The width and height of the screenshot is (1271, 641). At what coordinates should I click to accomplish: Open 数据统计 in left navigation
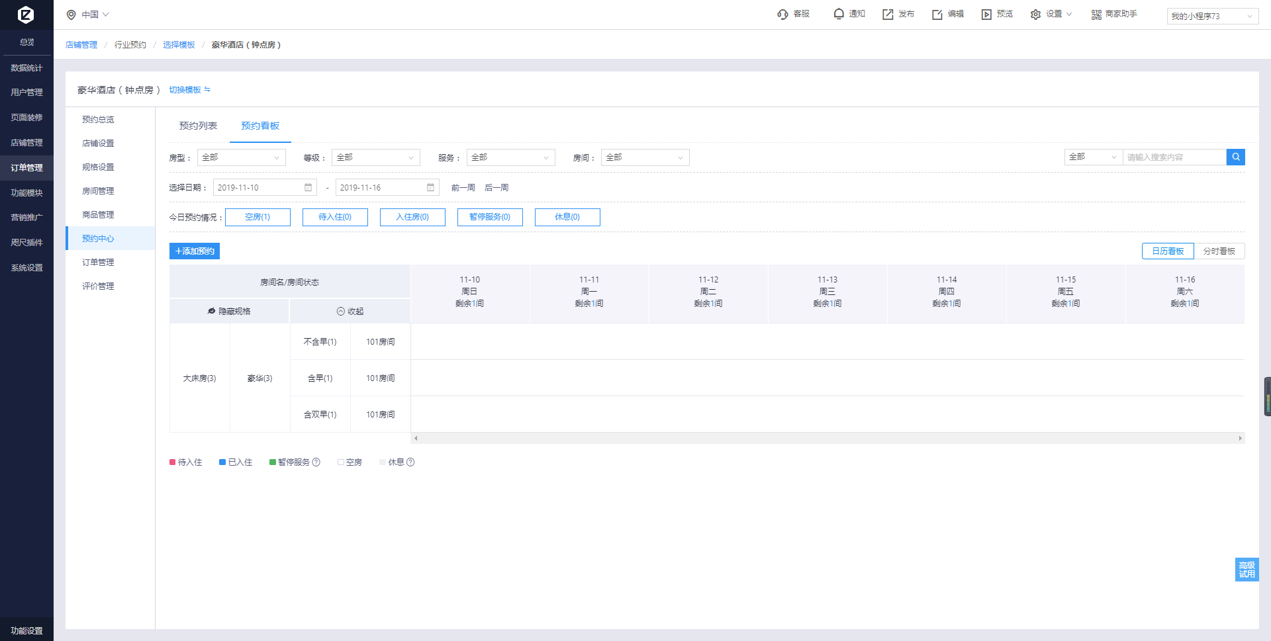click(x=26, y=68)
